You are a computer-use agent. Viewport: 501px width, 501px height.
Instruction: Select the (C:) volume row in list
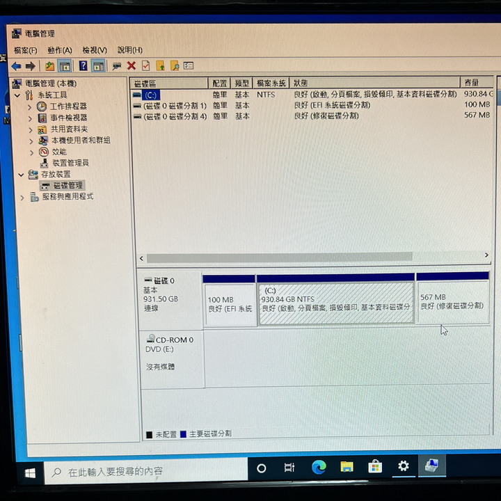[312, 95]
